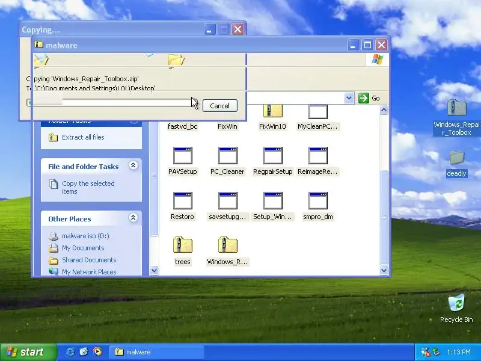Click the network connection tray icon
Image resolution: width=481 pixels, height=361 pixels.
(x=436, y=352)
